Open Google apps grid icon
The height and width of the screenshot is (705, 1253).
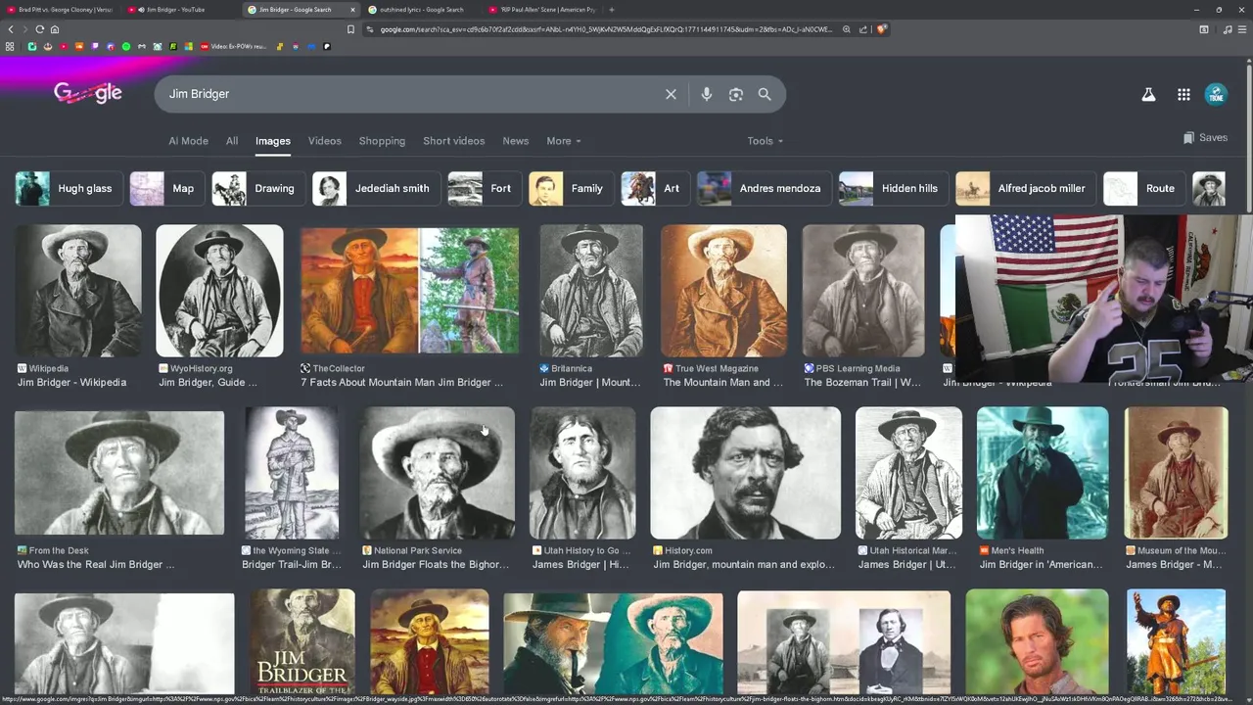pos(1183,94)
